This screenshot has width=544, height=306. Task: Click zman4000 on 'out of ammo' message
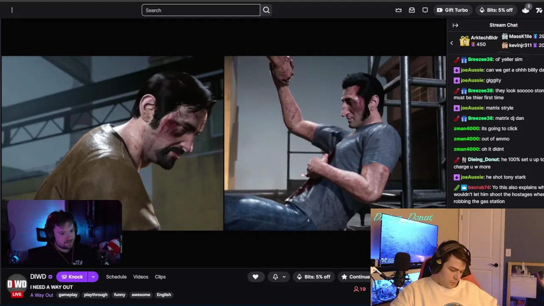466,139
